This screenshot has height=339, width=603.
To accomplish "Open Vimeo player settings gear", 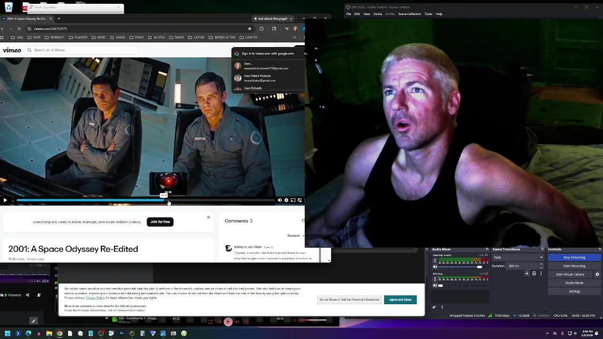I will pos(286,200).
